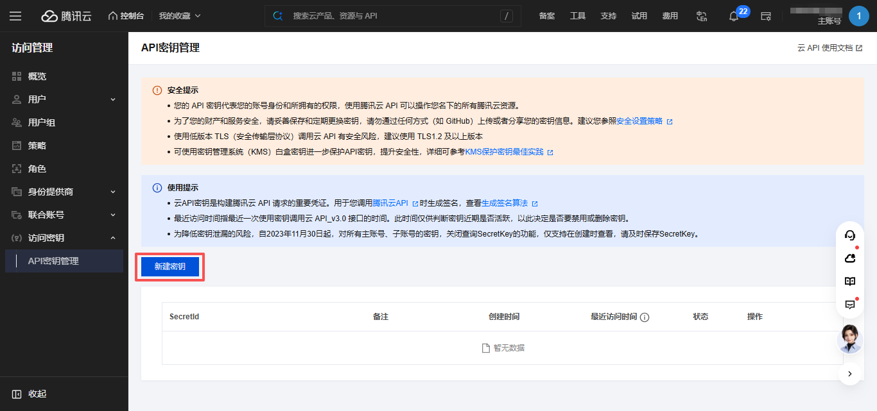877x411 pixels.
Task: Click the 访问密钥 key icon
Action: pyautogui.click(x=17, y=238)
